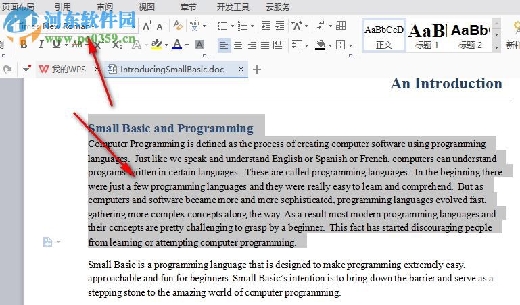The height and width of the screenshot is (305, 520).
Task: Apply paragraph borders
Action: pos(340,45)
